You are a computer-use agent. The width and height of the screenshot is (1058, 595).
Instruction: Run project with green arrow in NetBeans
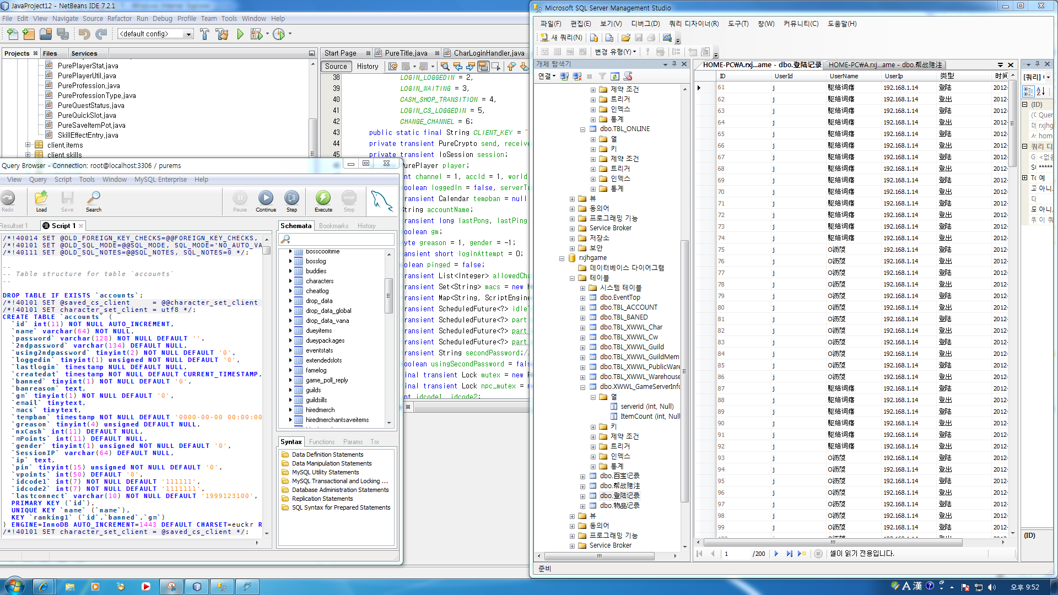click(240, 34)
